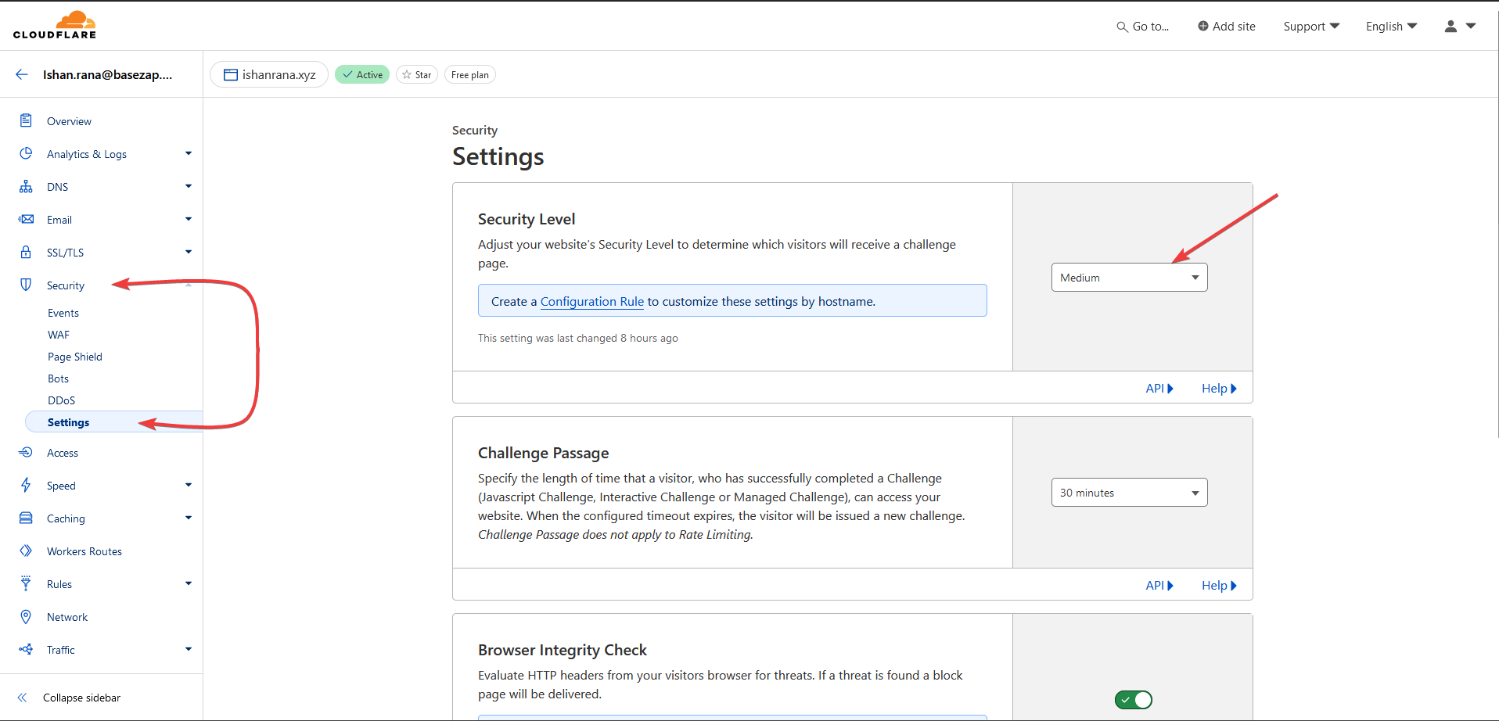Open the WAF section under Security
Viewport: 1499px width, 721px height.
(x=58, y=334)
